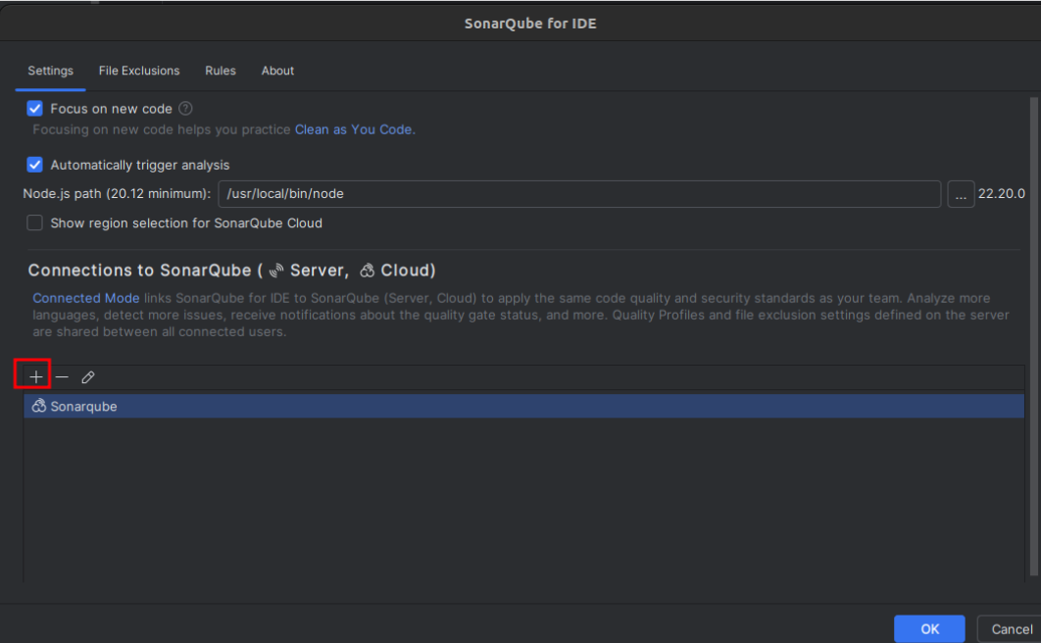This screenshot has width=1041, height=643.
Task: Browse for Node.js path using the ellipsis button
Action: coord(961,193)
